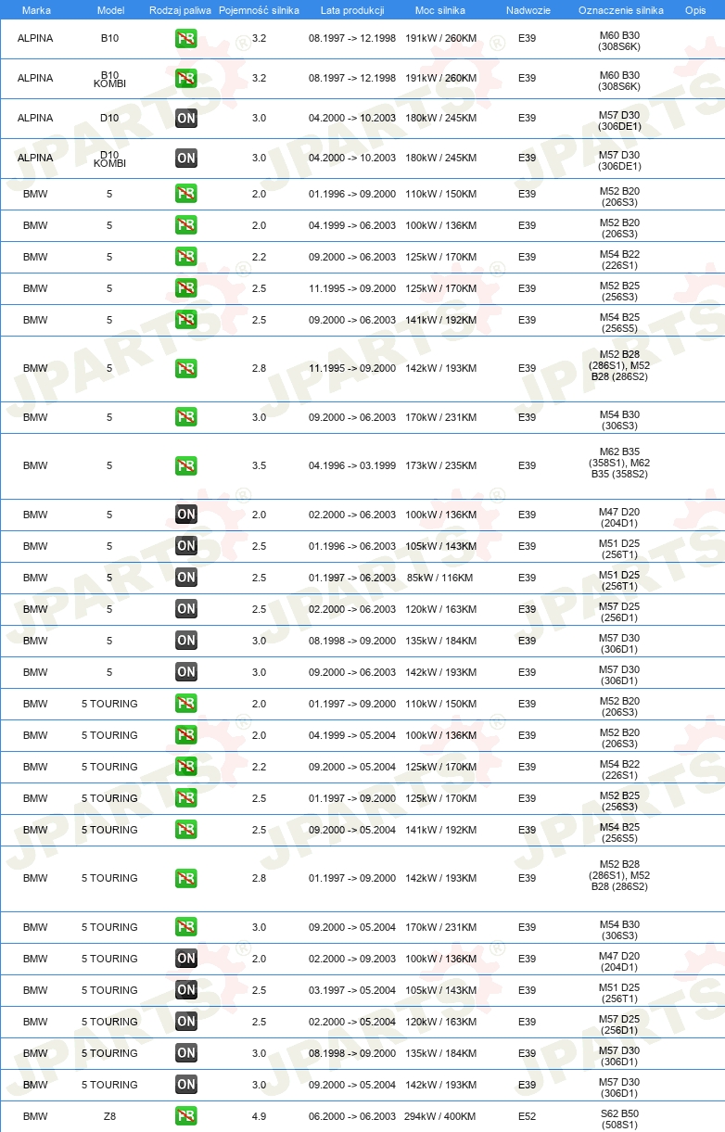Click diesel icon for 5 TOURING 03.1997 -> 05.2004
This screenshot has height=1132, width=725.
[186, 990]
